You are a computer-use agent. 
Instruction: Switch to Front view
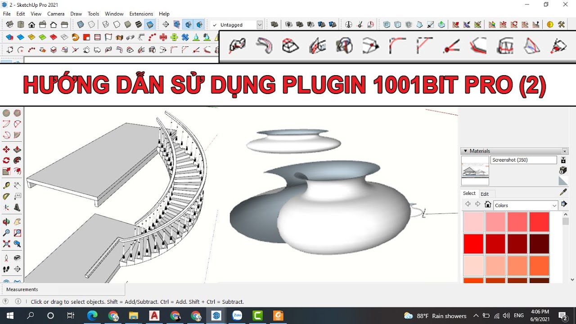click(32, 25)
